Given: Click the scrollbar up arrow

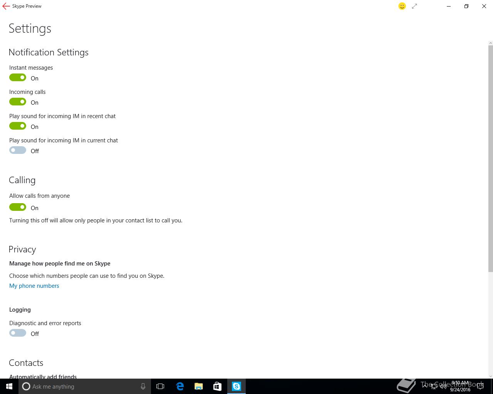Looking at the screenshot, I should tap(491, 43).
